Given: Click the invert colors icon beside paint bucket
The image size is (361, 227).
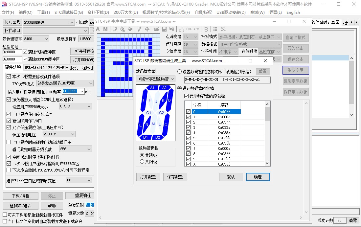Looking at the screenshot, I should 130,29.
